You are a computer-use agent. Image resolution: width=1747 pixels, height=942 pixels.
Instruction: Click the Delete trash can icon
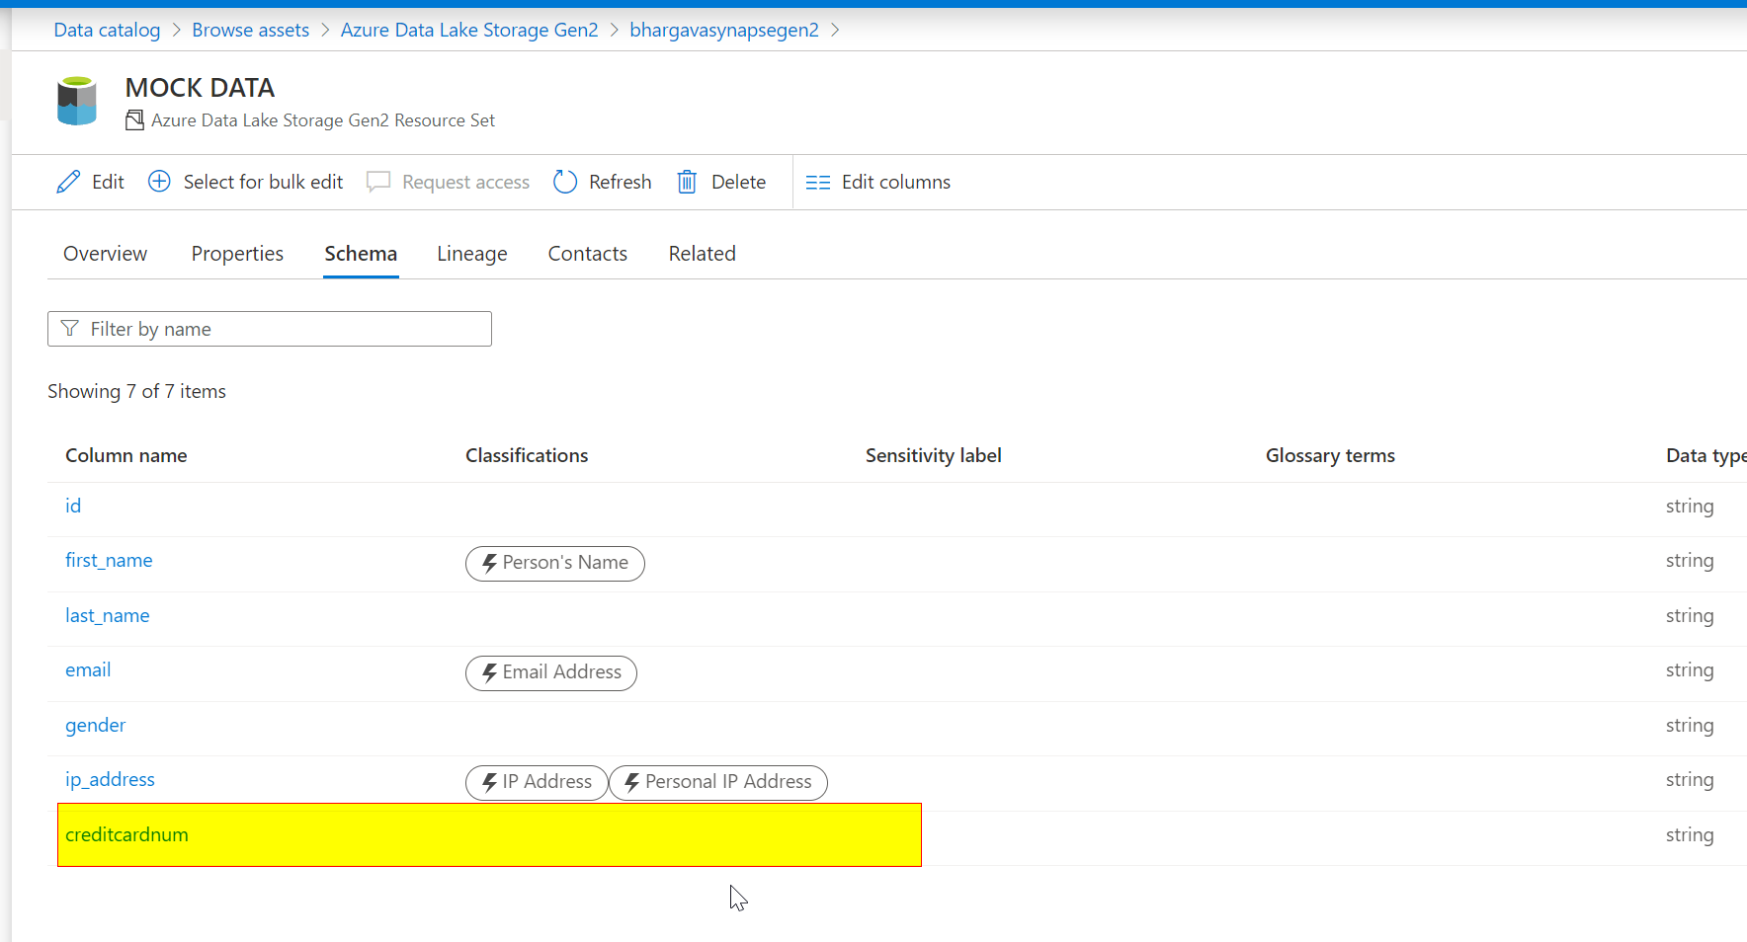(688, 182)
